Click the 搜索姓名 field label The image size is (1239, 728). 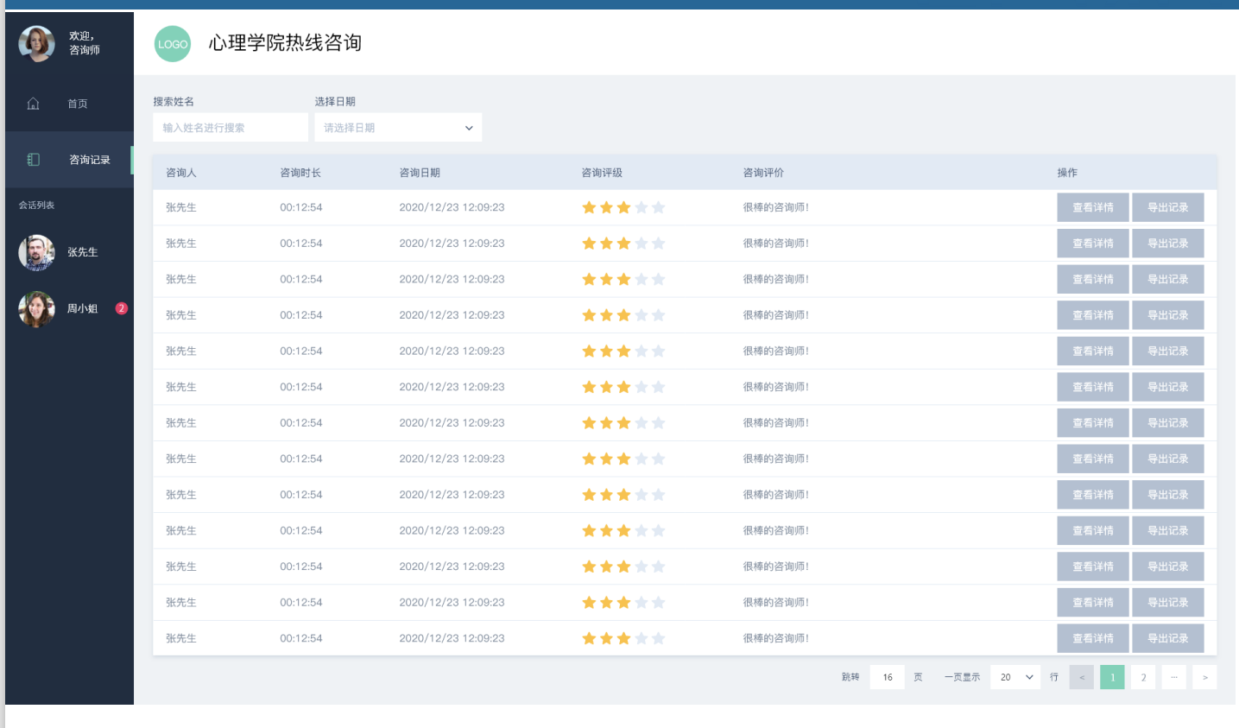[x=174, y=102]
